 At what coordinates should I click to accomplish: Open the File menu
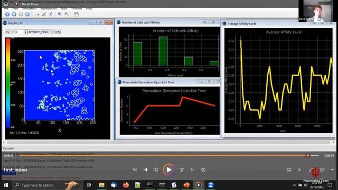tap(6, 8)
